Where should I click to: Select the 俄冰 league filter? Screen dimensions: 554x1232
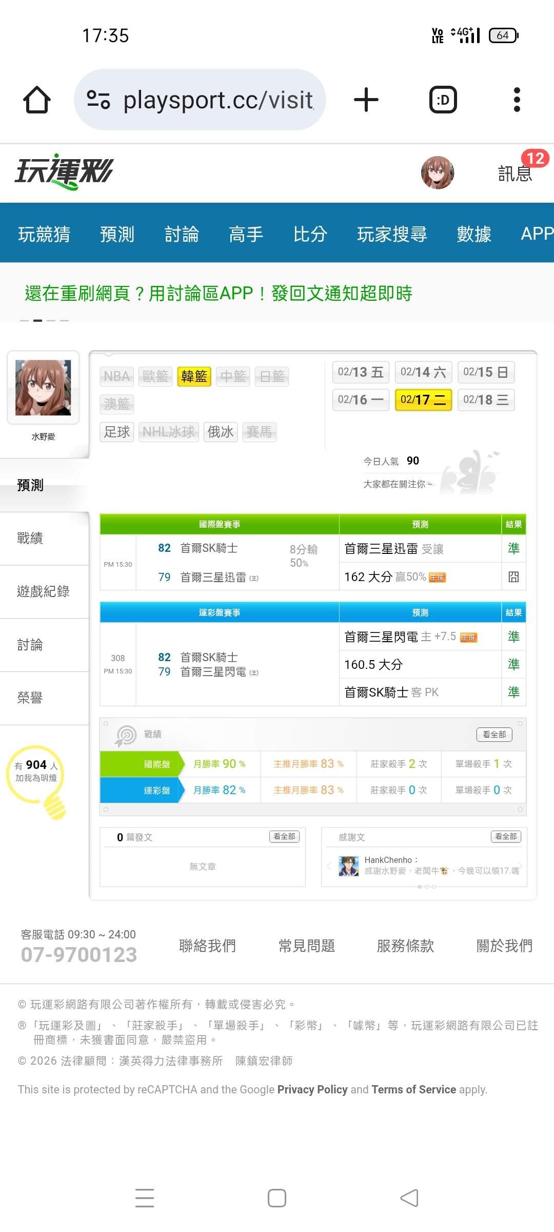221,432
